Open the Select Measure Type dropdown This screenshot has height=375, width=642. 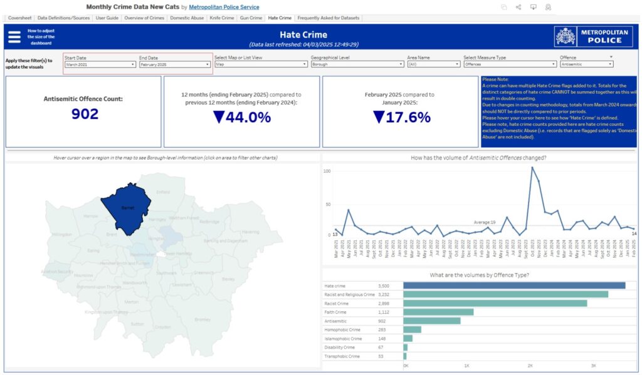point(509,64)
